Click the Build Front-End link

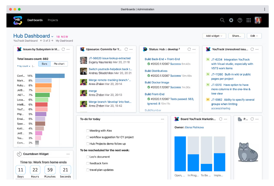coord(155,94)
